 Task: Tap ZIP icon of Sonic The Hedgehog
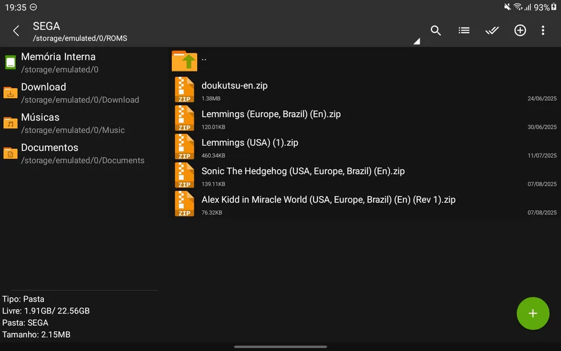185,175
